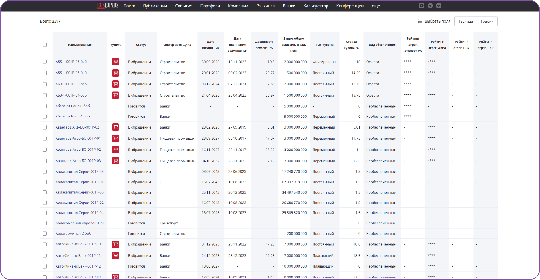Switch to the График view tab
Image resolution: width=540 pixels, height=280 pixels.
pos(487,21)
